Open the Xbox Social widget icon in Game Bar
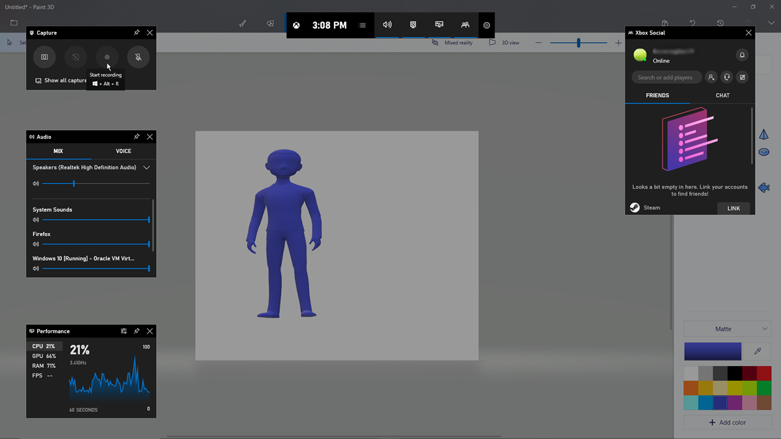 [465, 25]
